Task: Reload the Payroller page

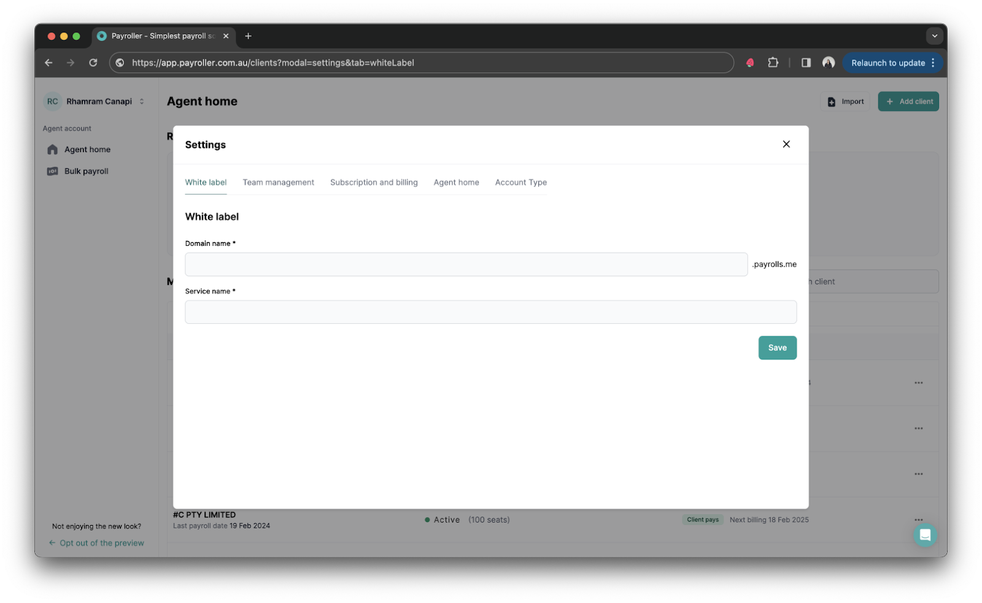Action: pos(93,63)
